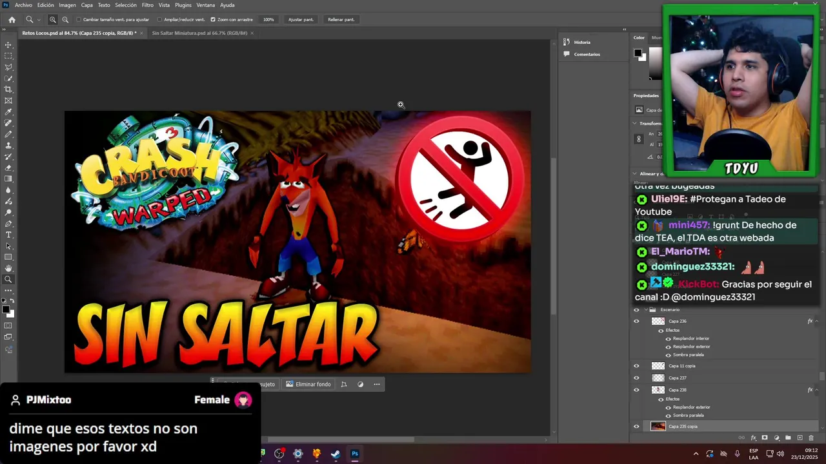The height and width of the screenshot is (464, 826).
Task: Click the Home icon in options bar
Action: pos(12,19)
